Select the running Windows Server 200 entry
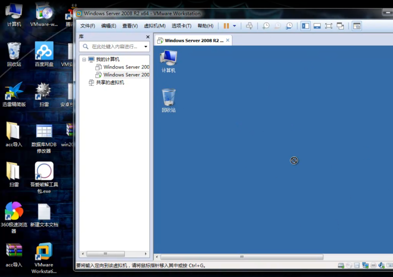 (x=122, y=75)
